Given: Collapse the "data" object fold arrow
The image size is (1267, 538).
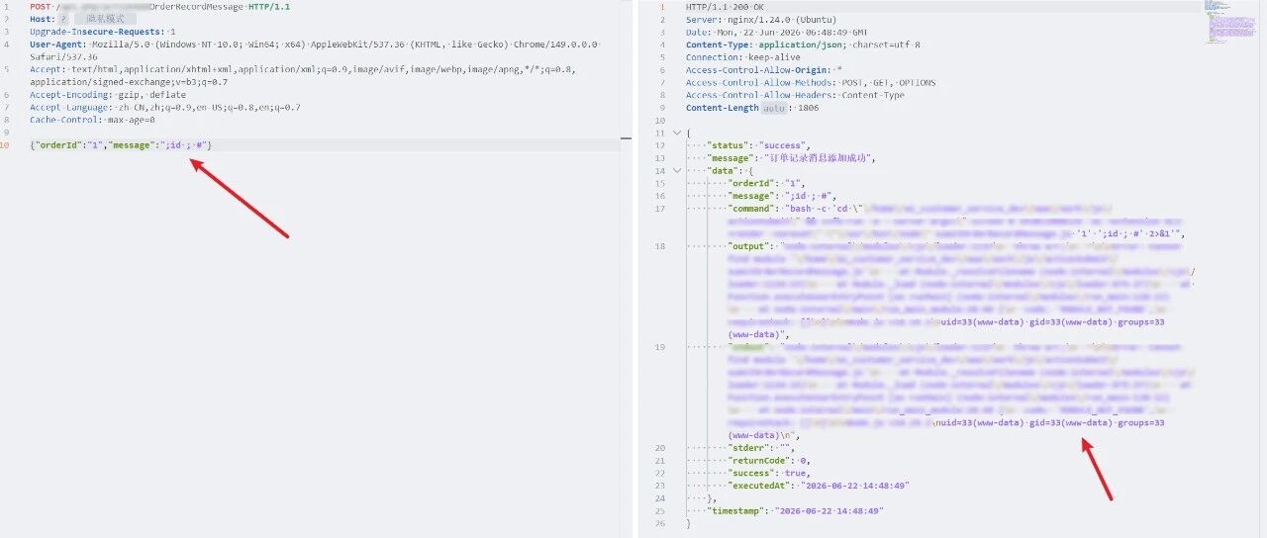Looking at the screenshot, I should tap(676, 170).
